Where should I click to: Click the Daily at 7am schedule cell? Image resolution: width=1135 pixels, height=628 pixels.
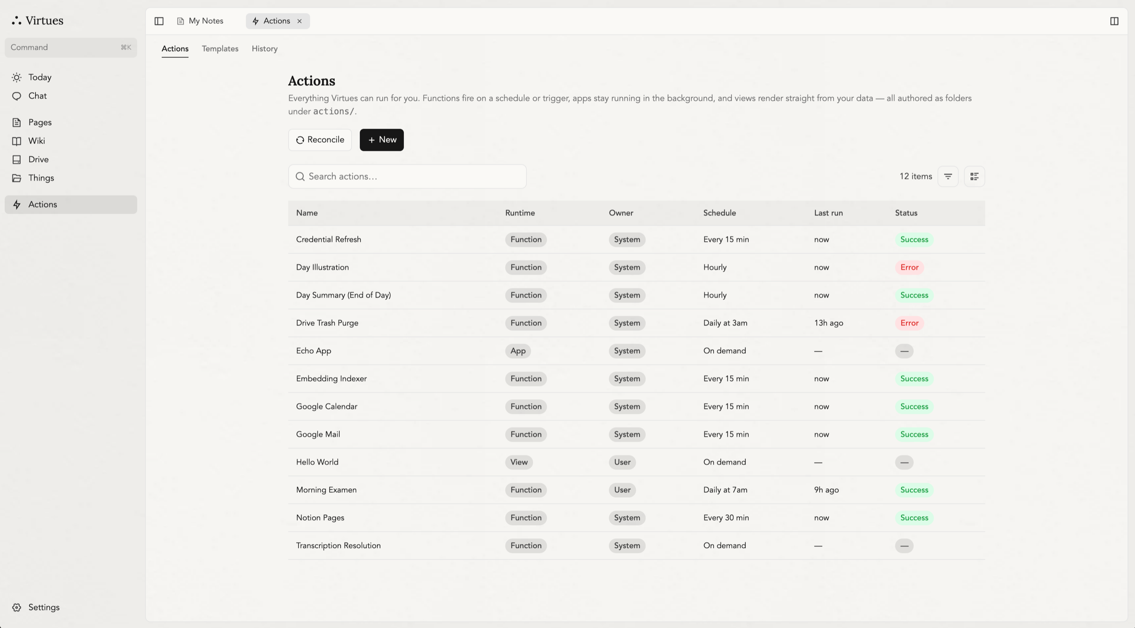point(725,490)
